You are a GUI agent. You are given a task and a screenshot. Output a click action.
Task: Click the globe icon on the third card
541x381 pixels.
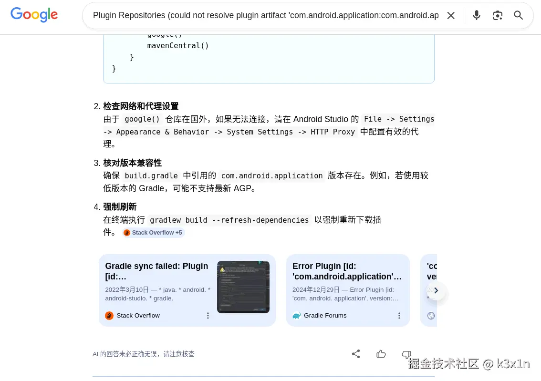(431, 316)
